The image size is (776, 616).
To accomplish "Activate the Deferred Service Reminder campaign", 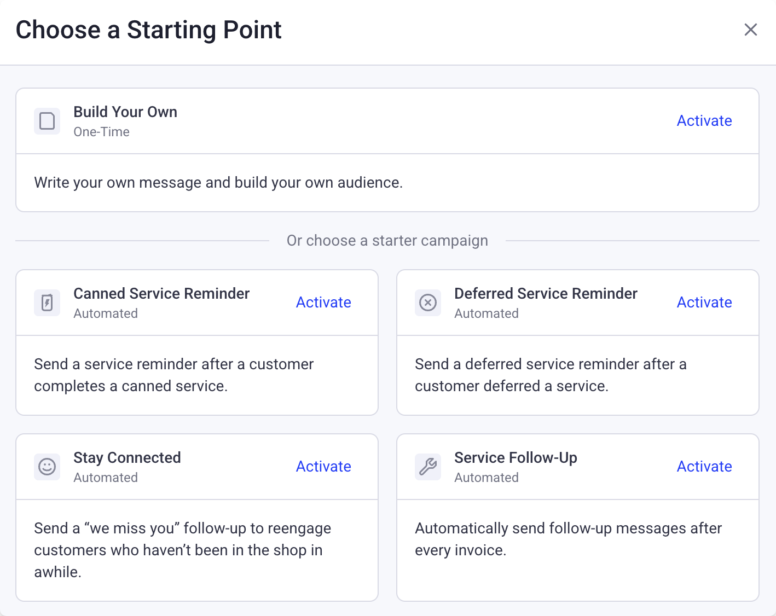I will 704,303.
